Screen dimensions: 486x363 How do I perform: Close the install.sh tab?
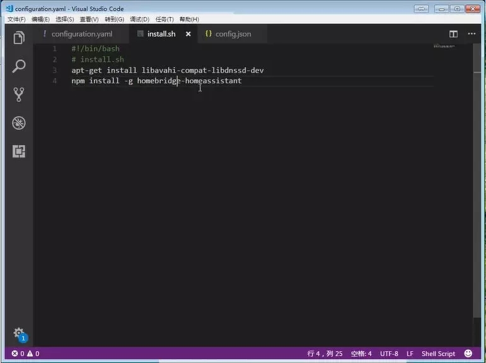[x=188, y=34]
